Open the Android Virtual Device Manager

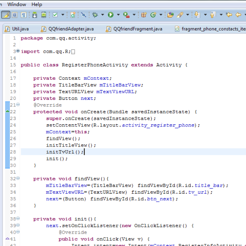tap(44, 15)
